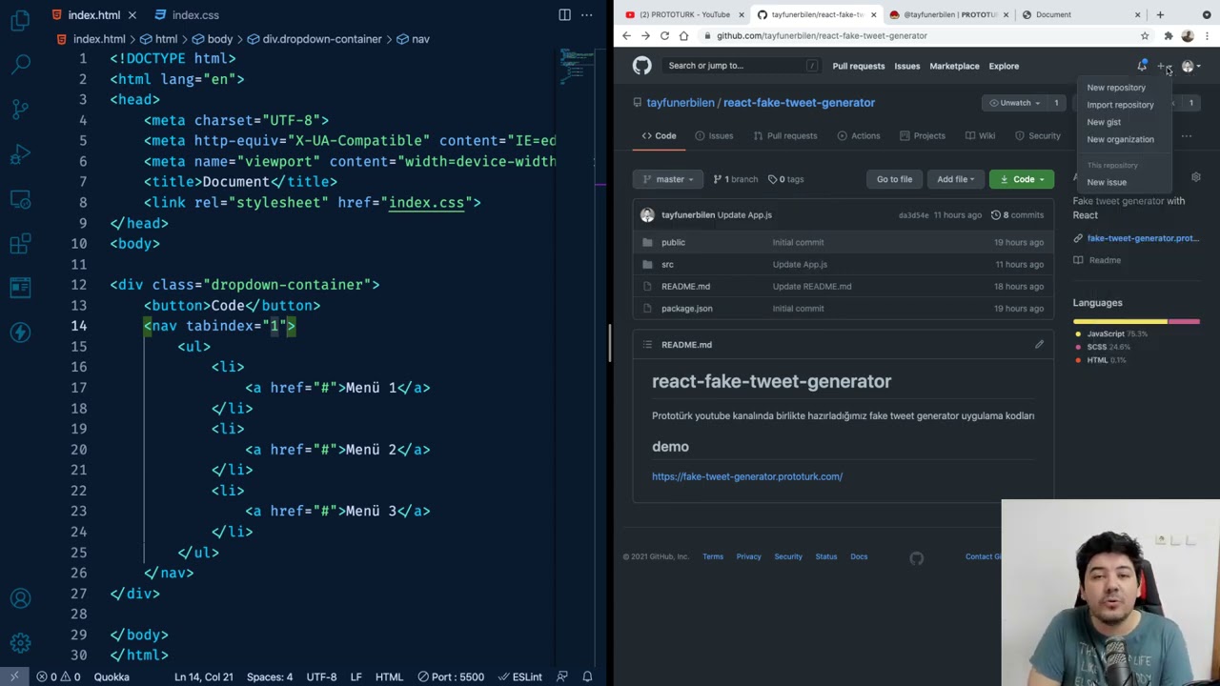This screenshot has width=1220, height=686.
Task: Click the languages color bar
Action: [x=1136, y=322]
